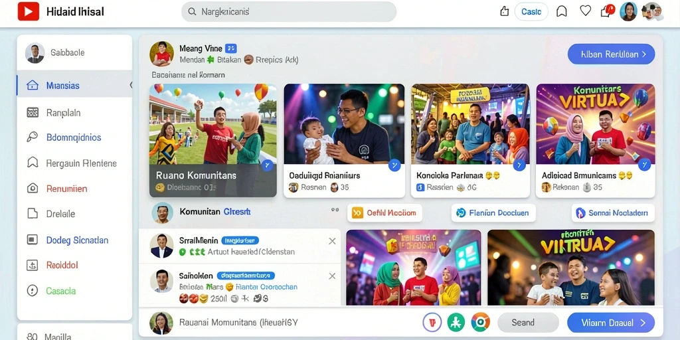Image resolution: width=680 pixels, height=340 pixels.
Task: Open notifications icon with red badge
Action: tap(607, 11)
